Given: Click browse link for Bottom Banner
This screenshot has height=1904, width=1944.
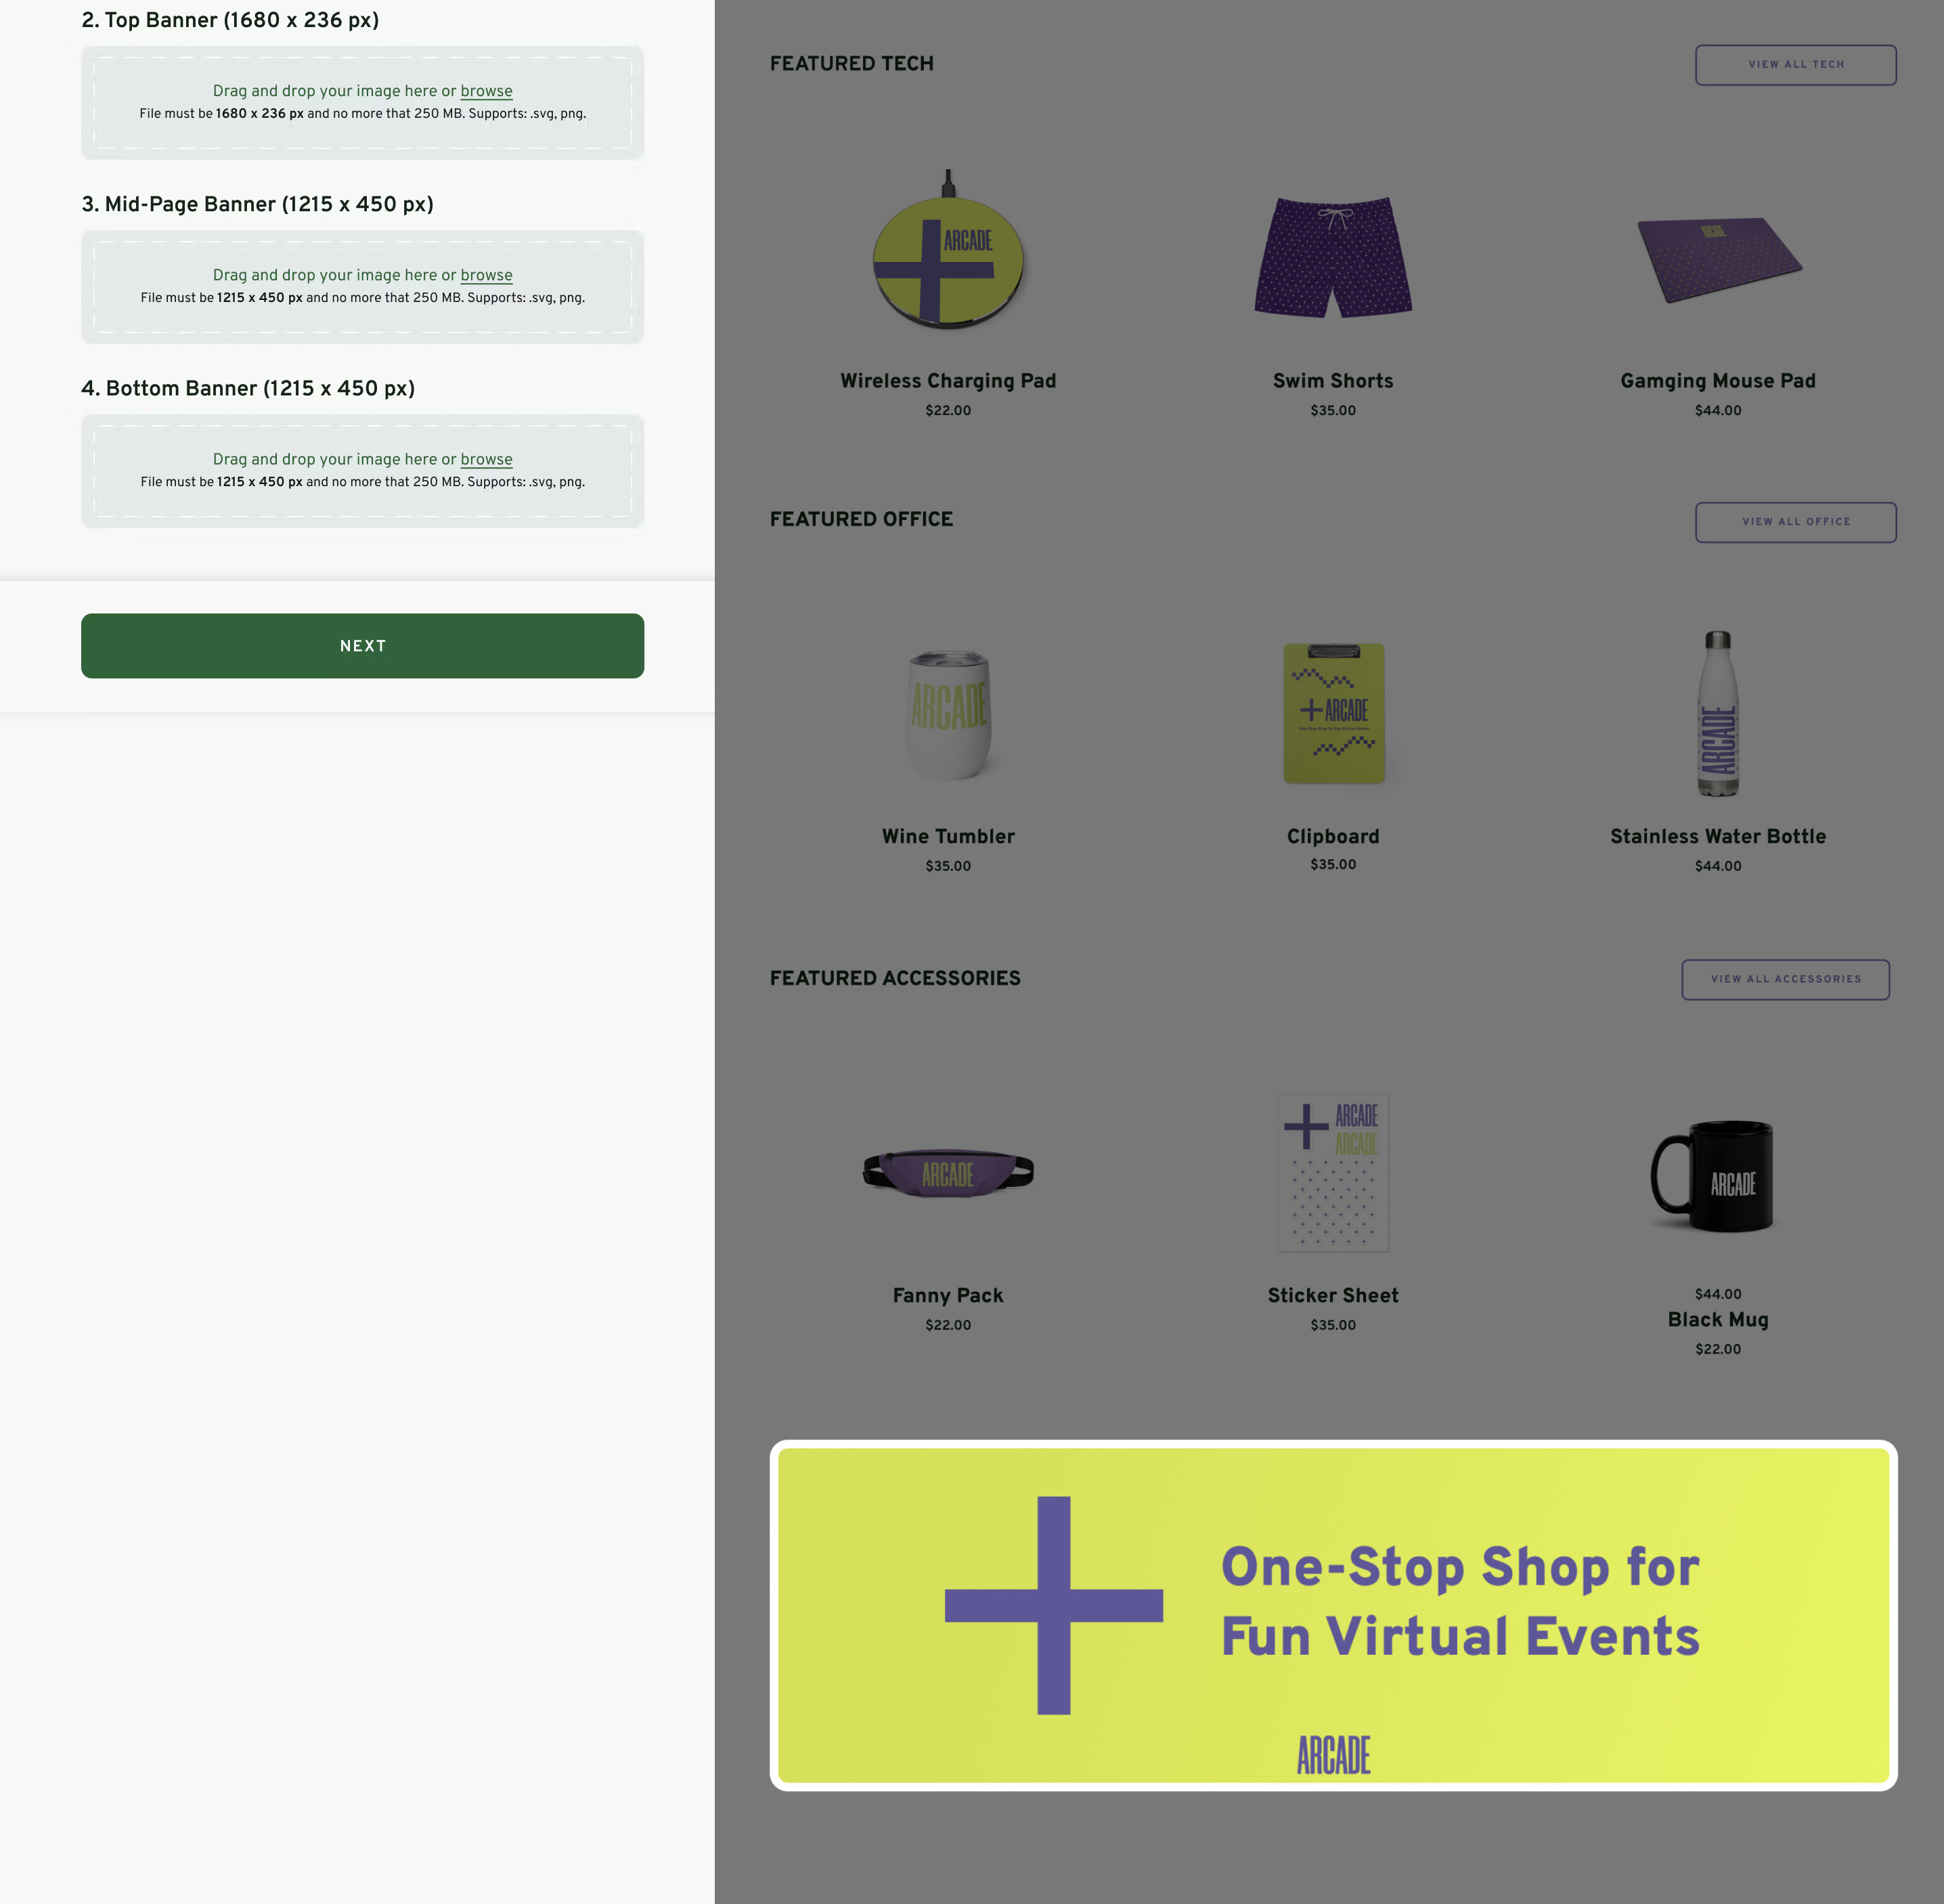Looking at the screenshot, I should [x=487, y=459].
